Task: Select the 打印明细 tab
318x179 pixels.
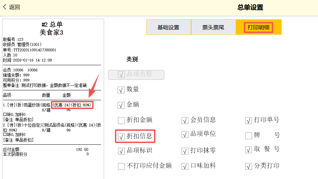Action: 258,27
